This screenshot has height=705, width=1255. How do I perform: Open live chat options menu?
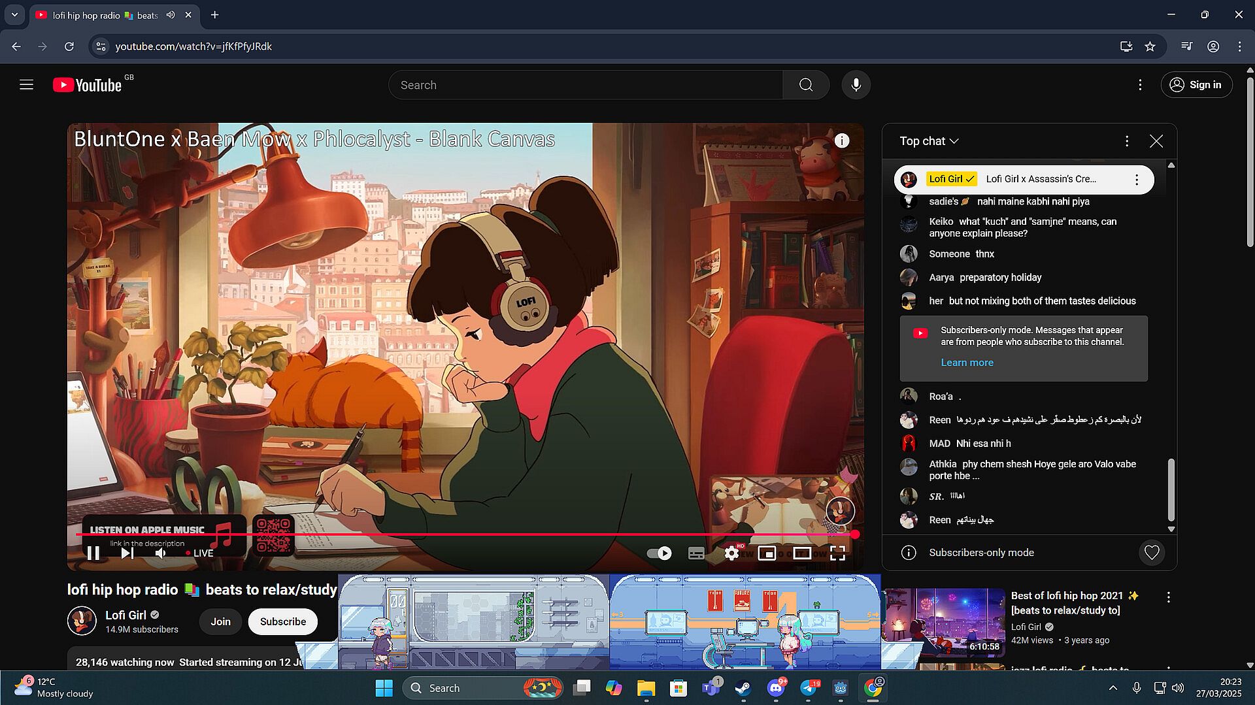[1127, 141]
